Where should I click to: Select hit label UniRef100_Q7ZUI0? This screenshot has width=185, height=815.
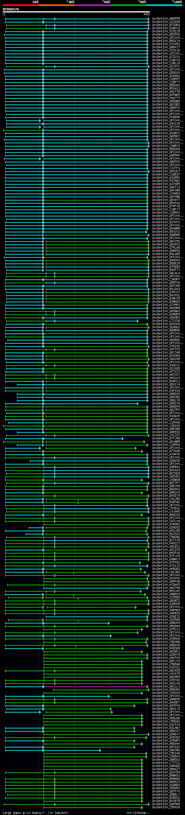pyautogui.click(x=166, y=57)
